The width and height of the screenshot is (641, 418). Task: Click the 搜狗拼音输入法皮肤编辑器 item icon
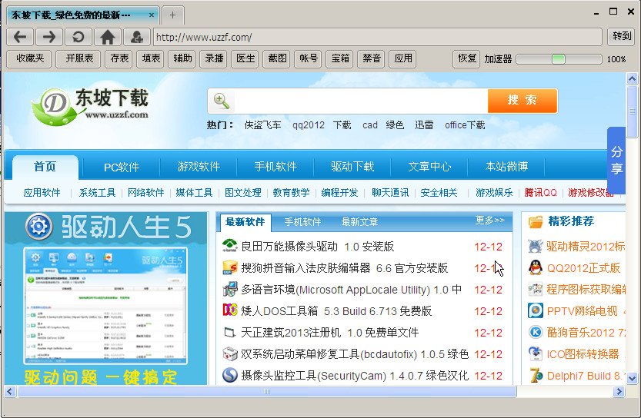tap(230, 267)
